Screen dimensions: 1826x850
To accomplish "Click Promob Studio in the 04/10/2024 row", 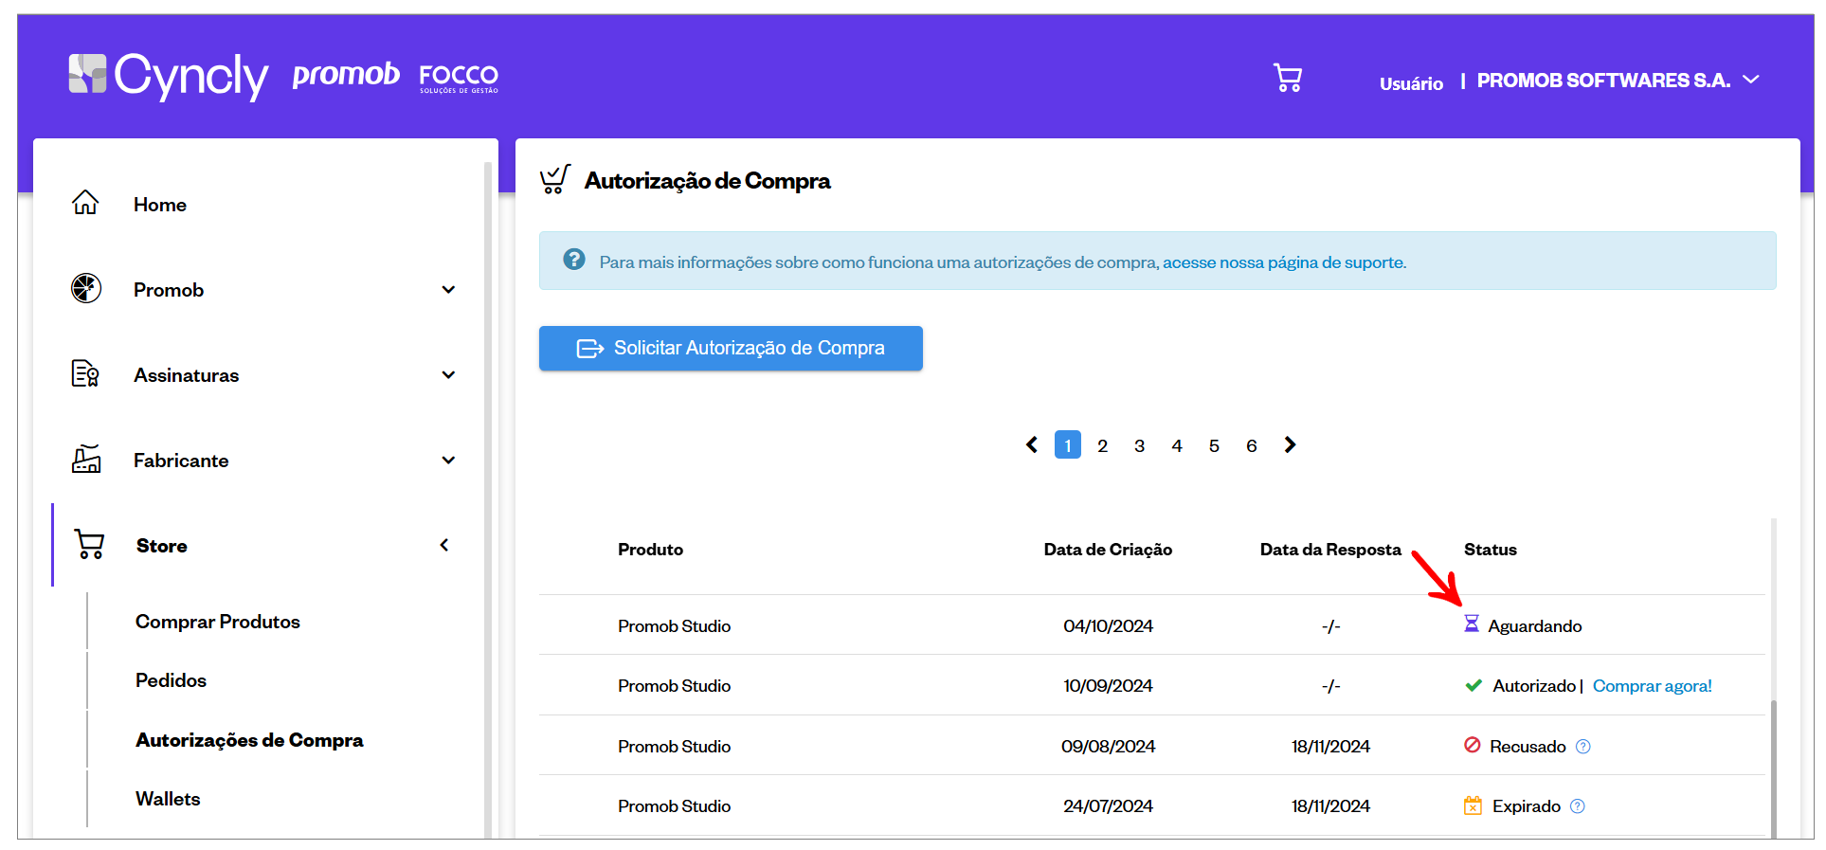I will pyautogui.click(x=674, y=626).
